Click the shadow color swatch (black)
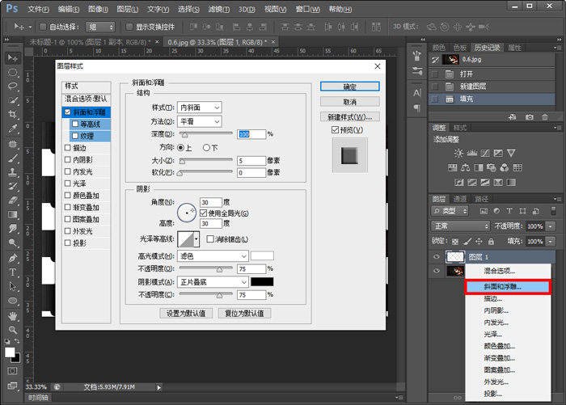This screenshot has height=405, width=566. pos(262,282)
